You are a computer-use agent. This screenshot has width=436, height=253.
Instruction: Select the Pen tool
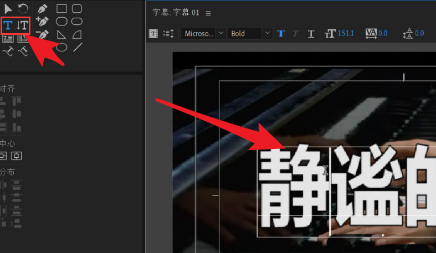[x=42, y=9]
